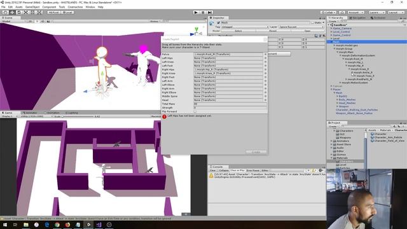Open the Window menu

[90, 7]
